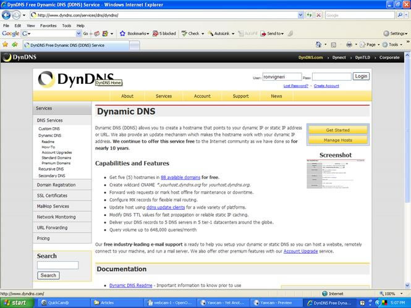Click the Pass password input field
Screen dimensions: 411x308
pyautogui.click(x=331, y=77)
